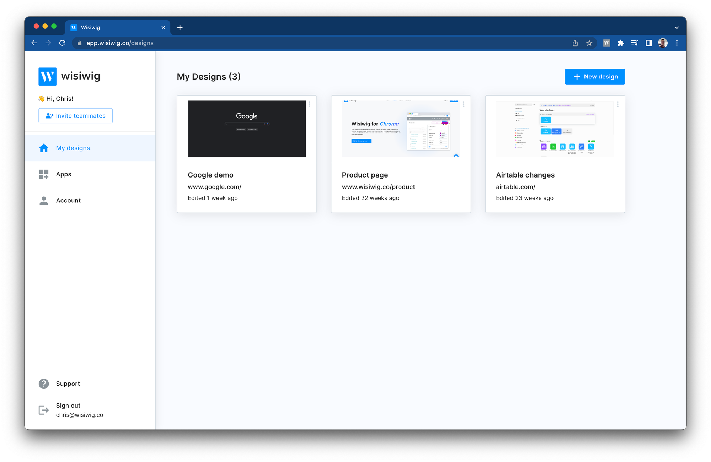Open Account section in sidebar
The image size is (711, 462).
68,201
